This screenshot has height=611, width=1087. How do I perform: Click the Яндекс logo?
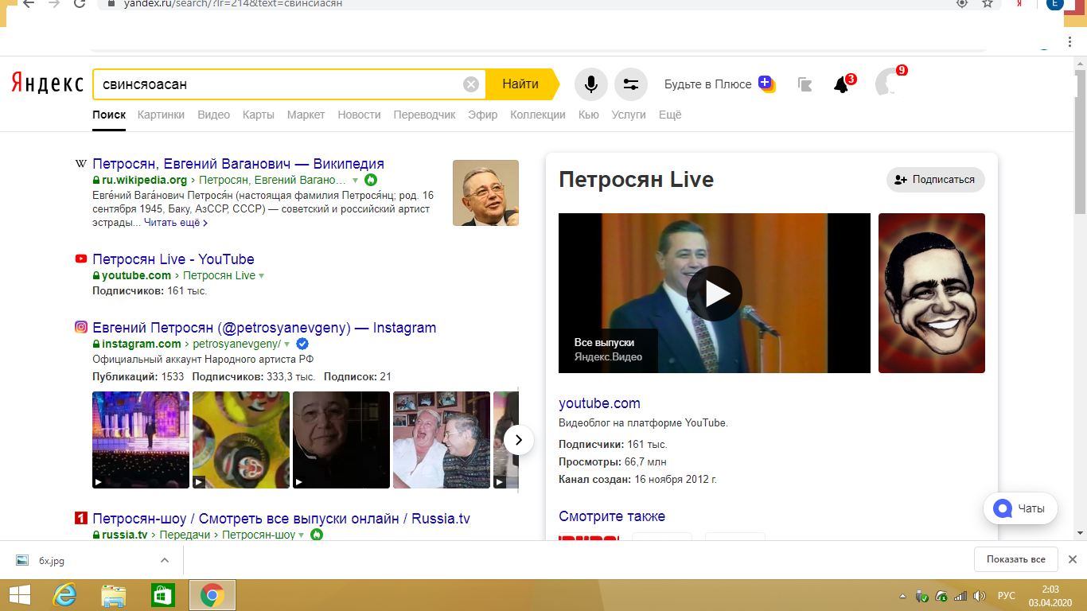pyautogui.click(x=47, y=84)
